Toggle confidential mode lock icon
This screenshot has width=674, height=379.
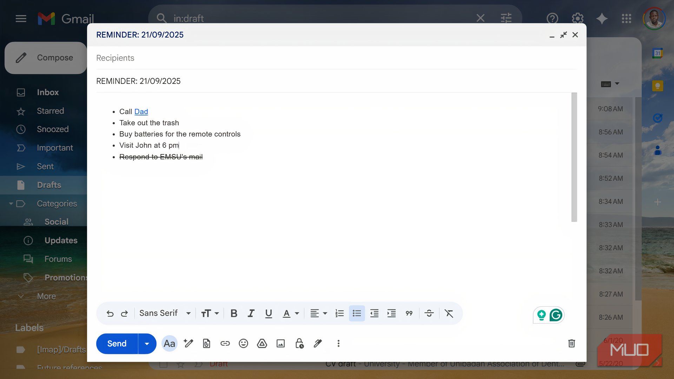click(299, 344)
